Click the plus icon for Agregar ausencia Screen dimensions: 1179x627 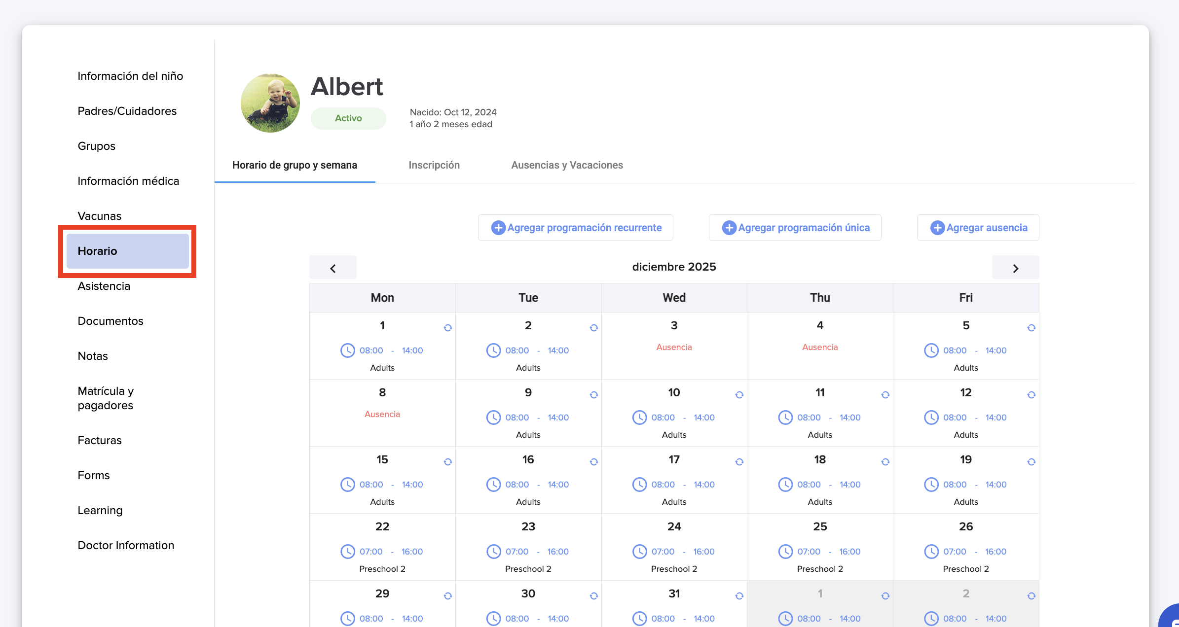pos(937,228)
